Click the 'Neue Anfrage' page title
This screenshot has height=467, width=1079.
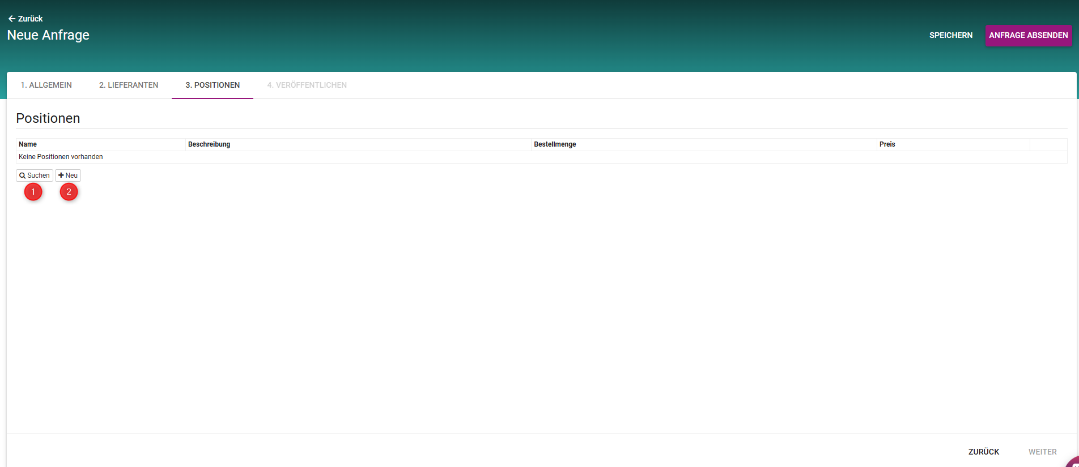(48, 35)
